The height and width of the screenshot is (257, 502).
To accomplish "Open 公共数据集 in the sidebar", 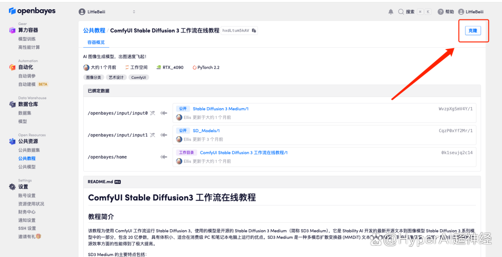I will click(x=29, y=150).
